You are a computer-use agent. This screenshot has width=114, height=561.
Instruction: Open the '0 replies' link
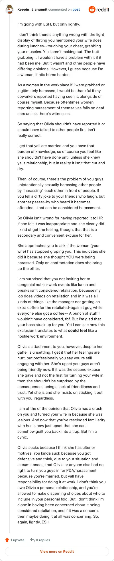(43, 540)
